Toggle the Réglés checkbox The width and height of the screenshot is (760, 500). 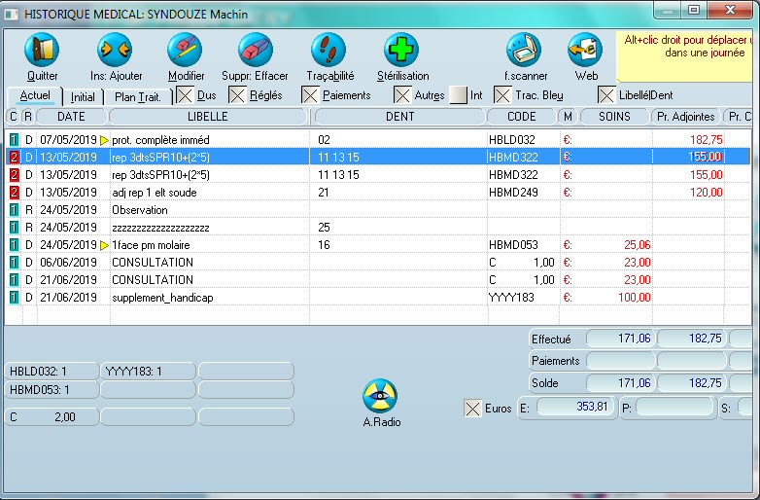pyautogui.click(x=237, y=95)
